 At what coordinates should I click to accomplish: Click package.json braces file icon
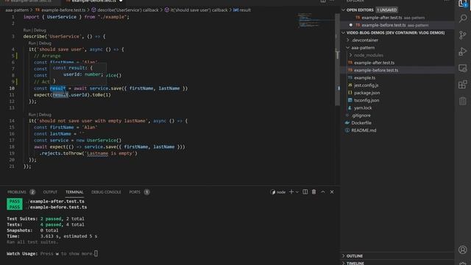tap(350, 93)
